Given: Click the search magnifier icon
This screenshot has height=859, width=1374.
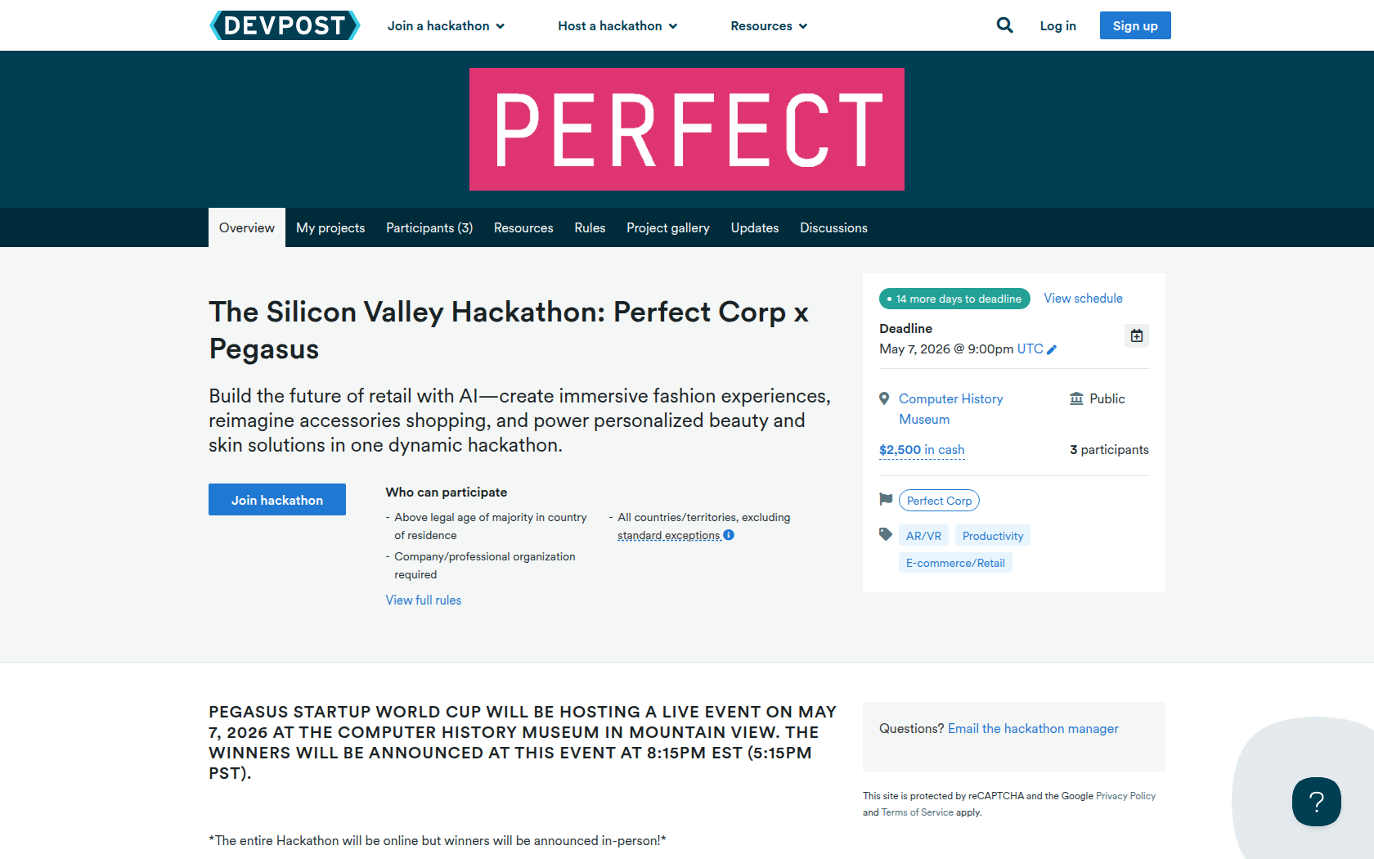Looking at the screenshot, I should [x=1004, y=25].
